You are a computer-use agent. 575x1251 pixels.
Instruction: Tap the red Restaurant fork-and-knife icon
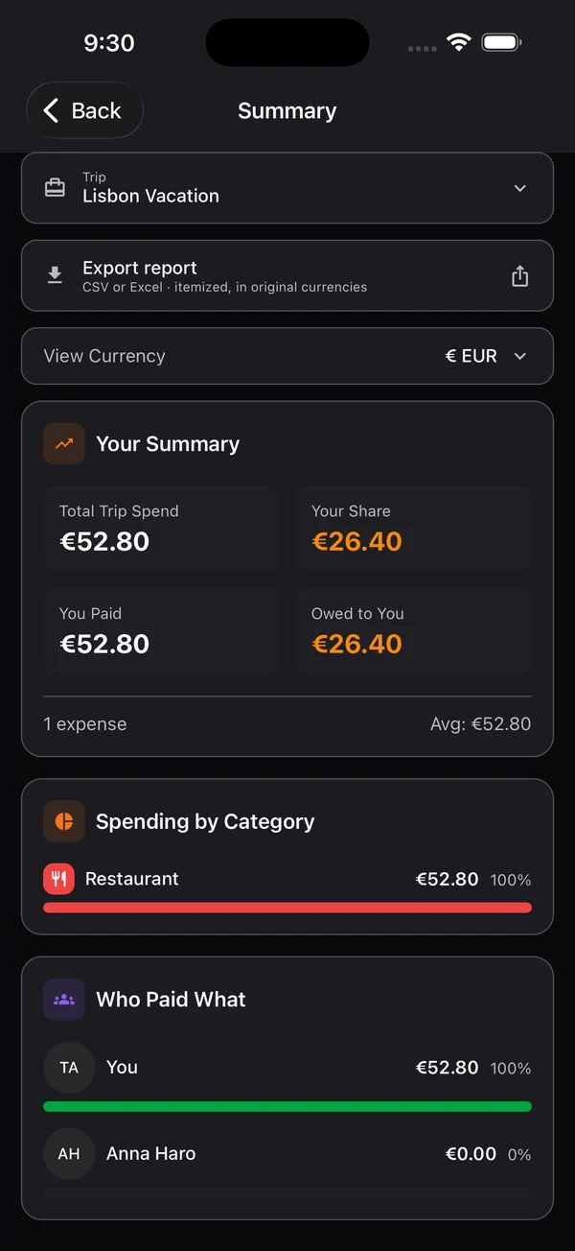58,879
